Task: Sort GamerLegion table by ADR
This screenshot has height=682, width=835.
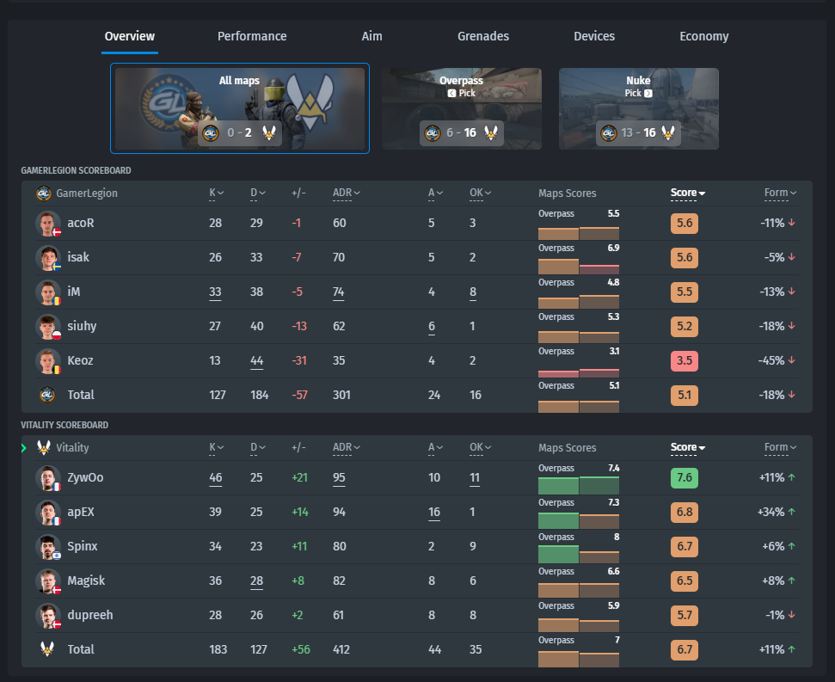Action: pyautogui.click(x=347, y=193)
